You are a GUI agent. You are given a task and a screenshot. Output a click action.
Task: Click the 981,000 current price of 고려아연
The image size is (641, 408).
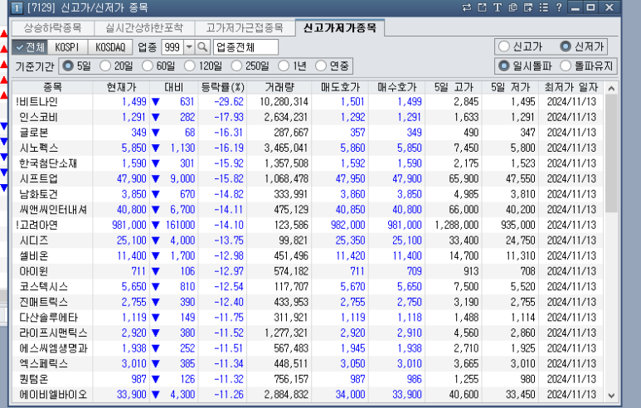(129, 225)
